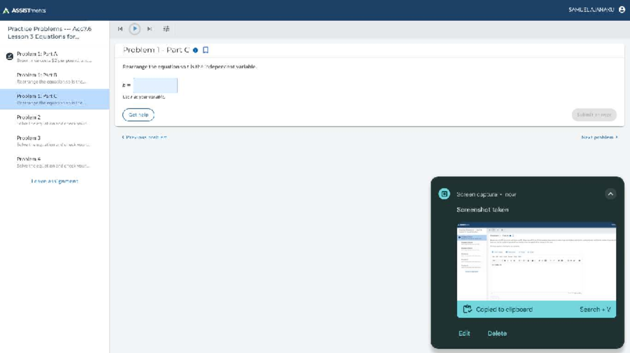The width and height of the screenshot is (630, 353).
Task: Go to Problem 4 in the sidebar
Action: (51, 162)
